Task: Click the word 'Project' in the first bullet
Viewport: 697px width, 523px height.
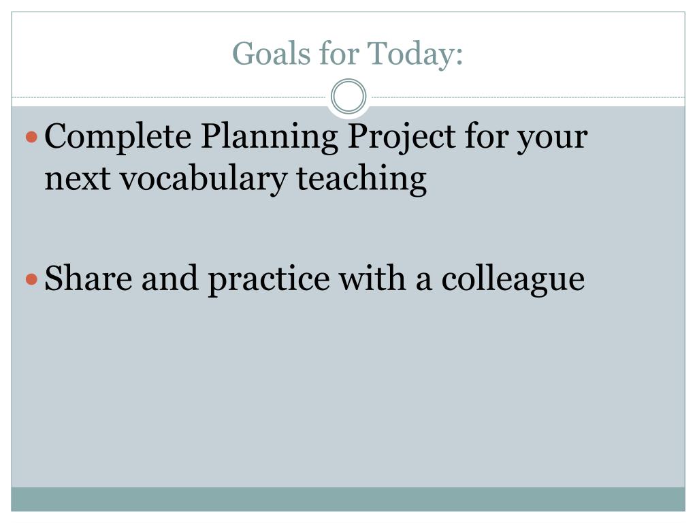Action: pos(402,137)
